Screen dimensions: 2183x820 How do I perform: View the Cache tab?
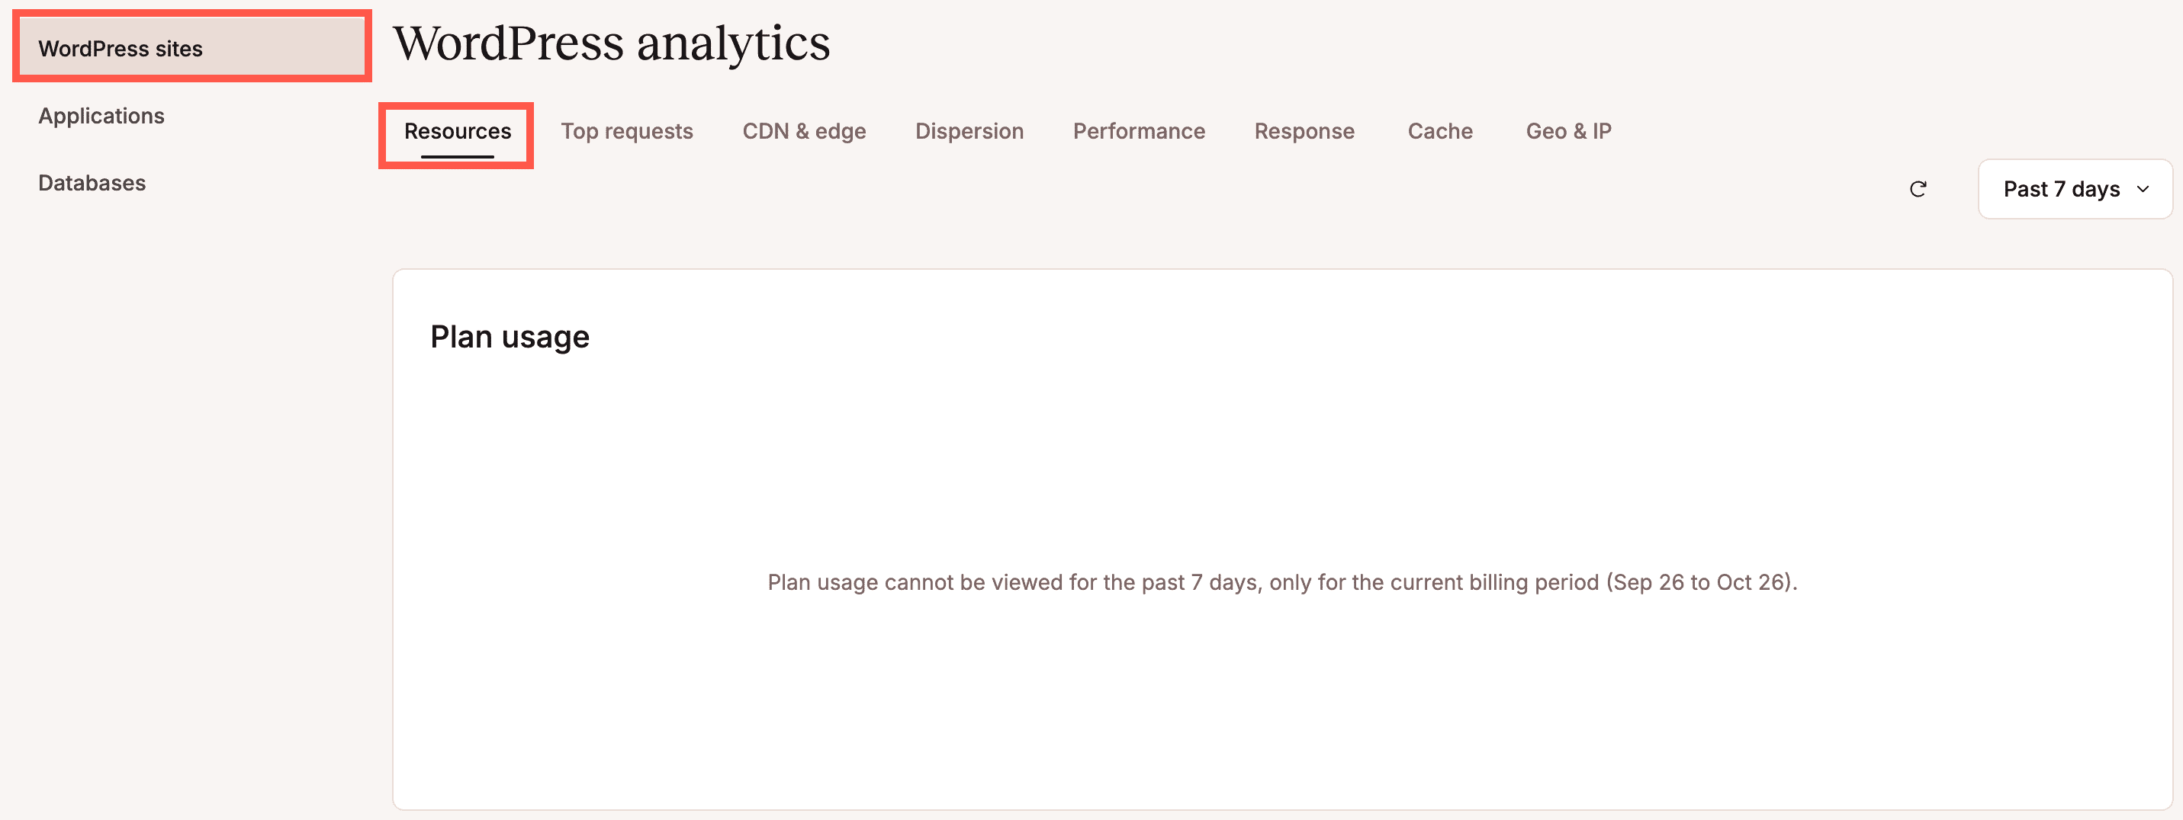coord(1439,130)
